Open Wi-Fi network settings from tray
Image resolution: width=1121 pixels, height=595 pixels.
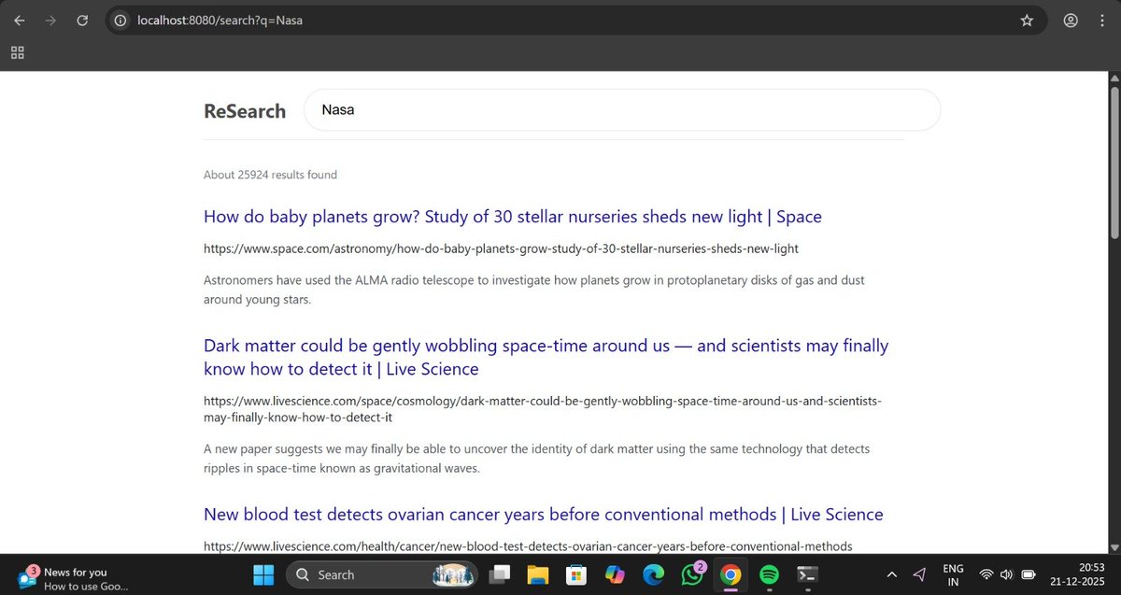(986, 574)
